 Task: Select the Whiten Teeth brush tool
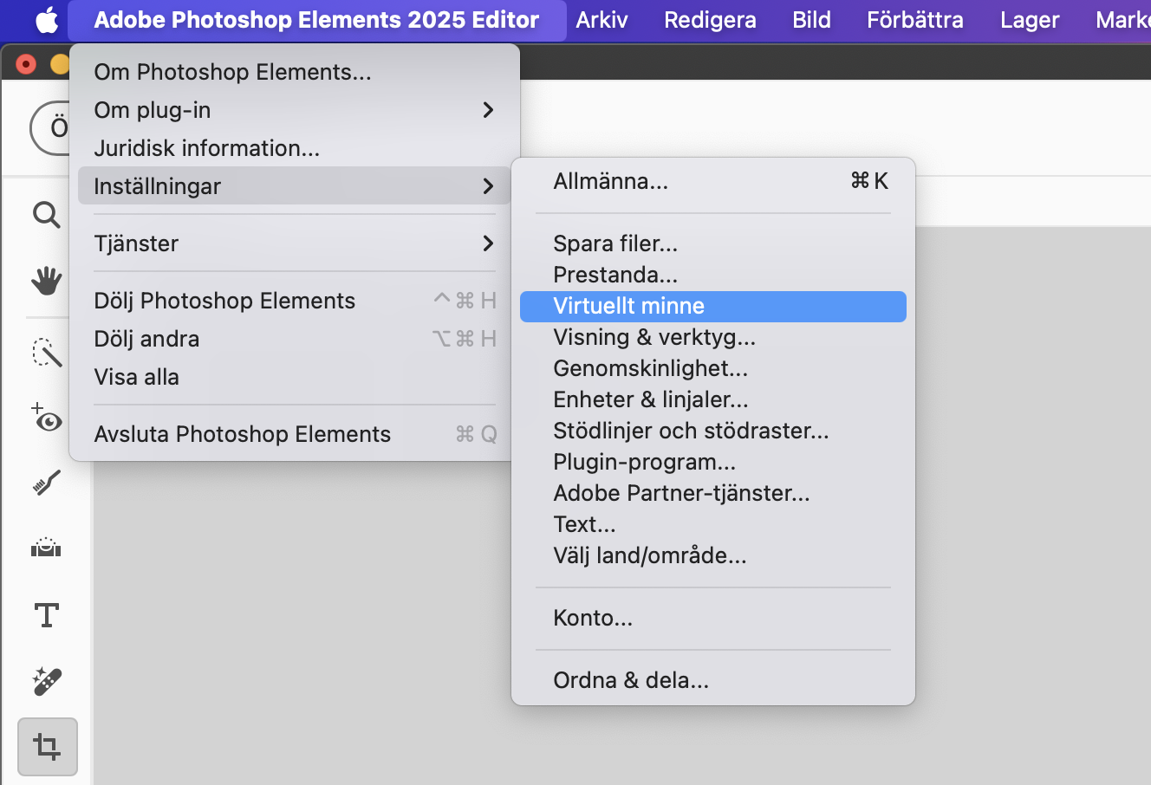[x=46, y=483]
